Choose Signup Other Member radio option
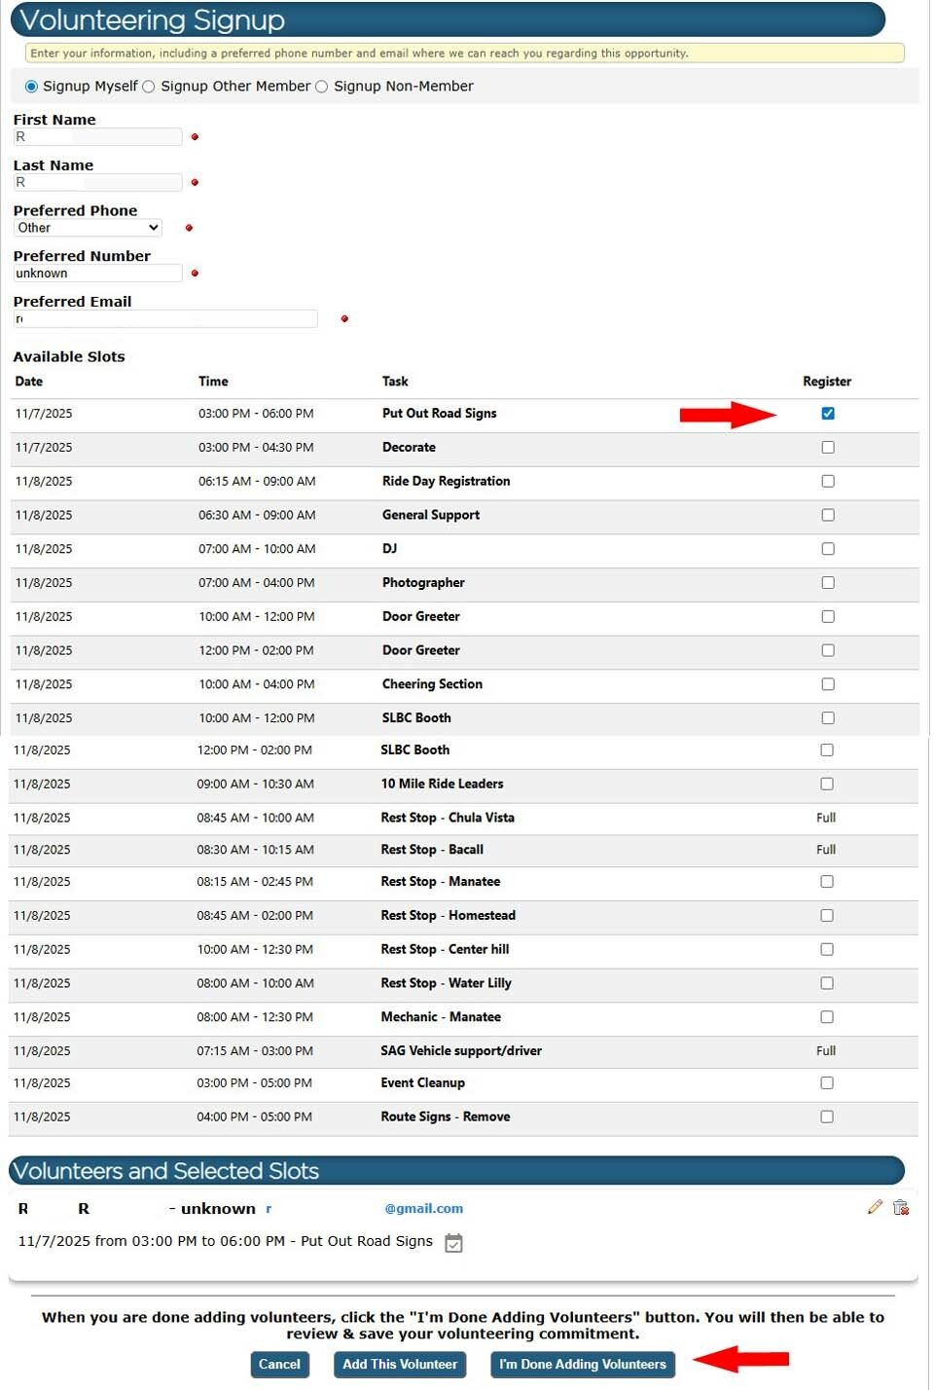The image size is (934, 1390). (x=149, y=87)
